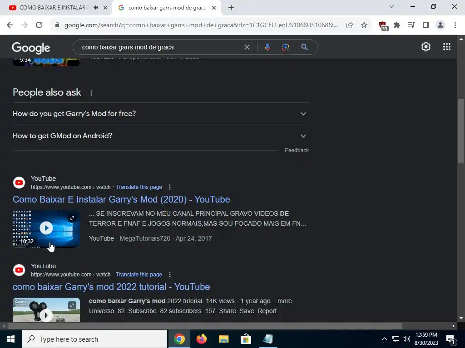Open the Extensions puzzle icon
Image resolution: width=465 pixels, height=348 pixels.
(397, 25)
